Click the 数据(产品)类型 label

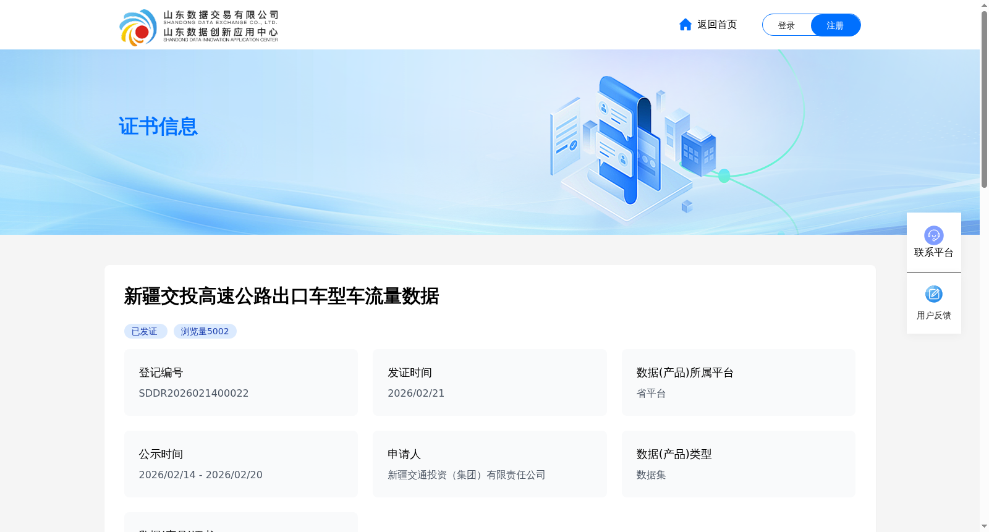[674, 454]
